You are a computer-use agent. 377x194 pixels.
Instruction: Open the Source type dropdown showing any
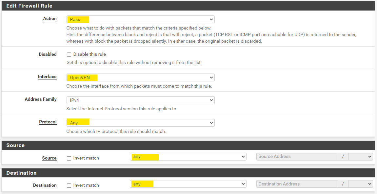click(188, 157)
